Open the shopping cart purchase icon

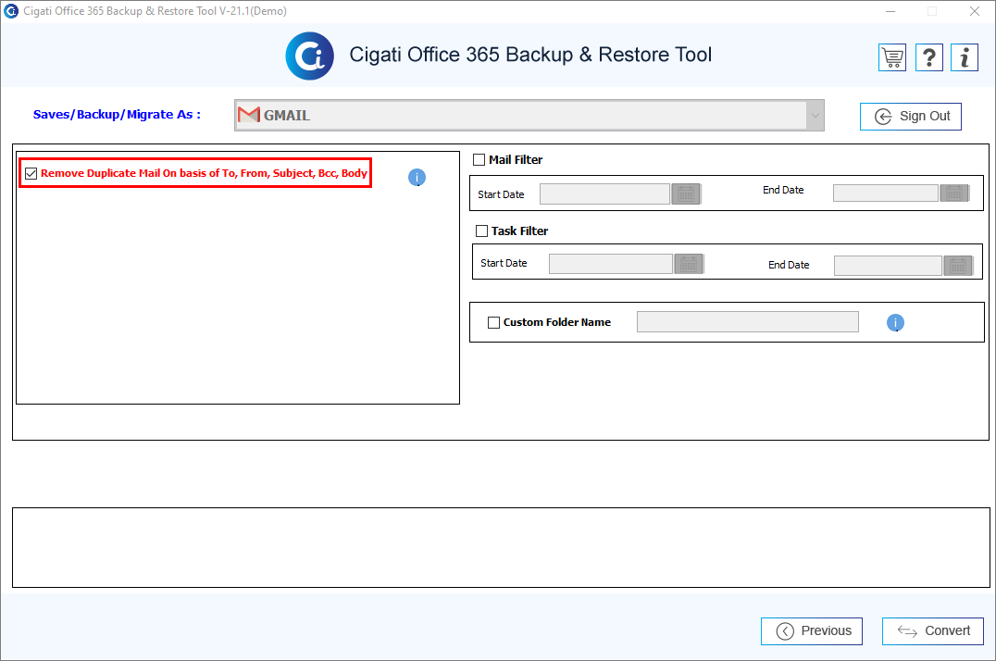tap(892, 57)
